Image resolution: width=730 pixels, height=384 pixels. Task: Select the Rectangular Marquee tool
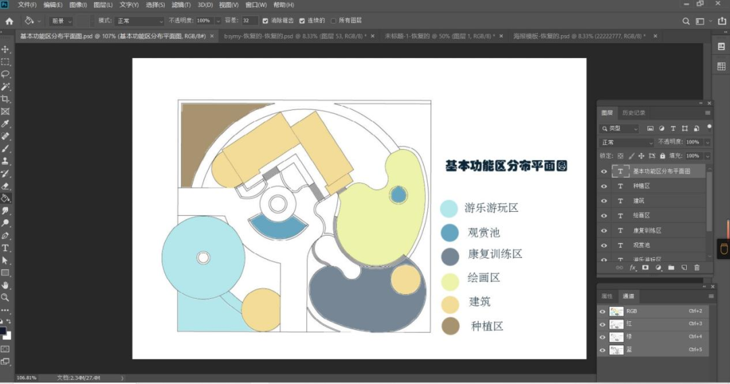tap(5, 62)
